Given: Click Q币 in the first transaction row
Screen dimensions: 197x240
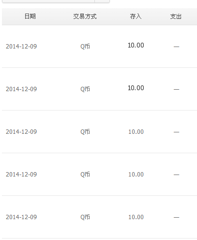Looking at the screenshot, I should (x=85, y=47).
